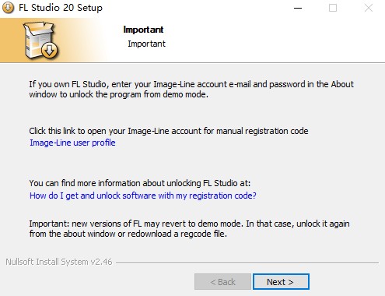Viewport: 385px width, 296px height.
Task: Click the separator line beside the Nullsoft label
Action: click(x=247, y=263)
